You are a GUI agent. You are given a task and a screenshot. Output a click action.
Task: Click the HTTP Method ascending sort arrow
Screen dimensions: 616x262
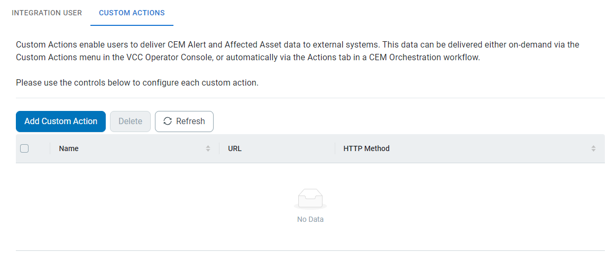point(593,146)
